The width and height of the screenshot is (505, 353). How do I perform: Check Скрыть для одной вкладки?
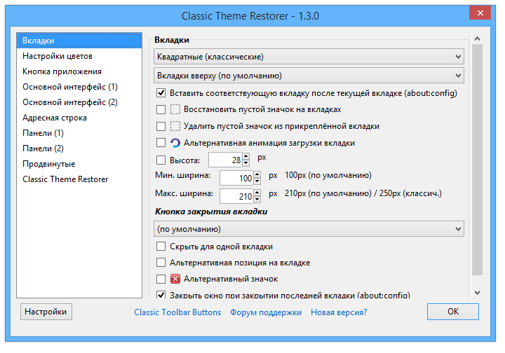click(161, 247)
